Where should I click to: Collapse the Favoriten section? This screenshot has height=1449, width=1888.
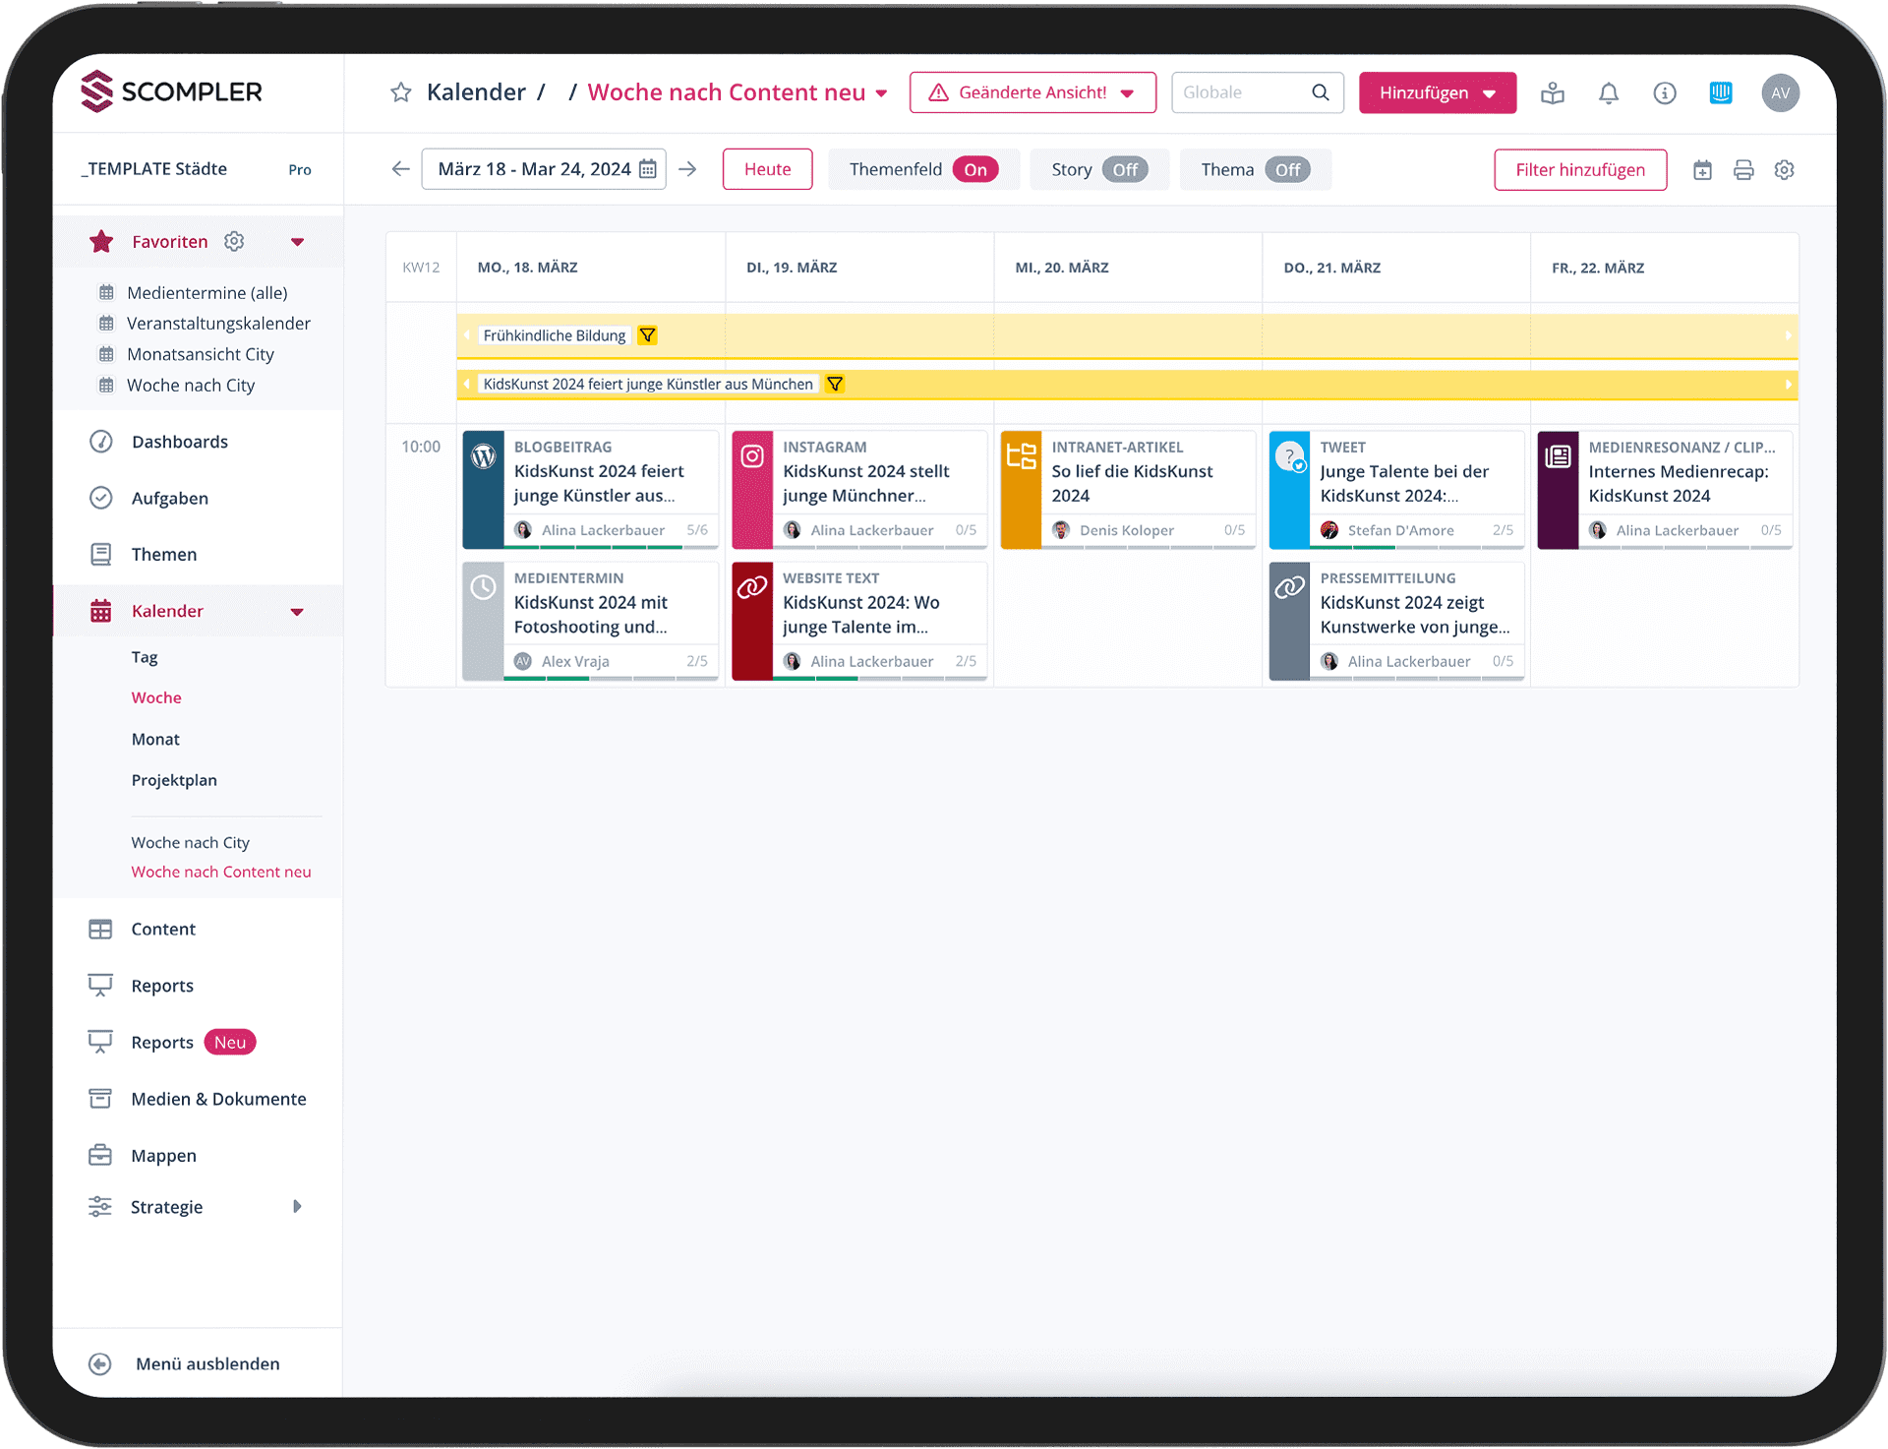point(298,241)
